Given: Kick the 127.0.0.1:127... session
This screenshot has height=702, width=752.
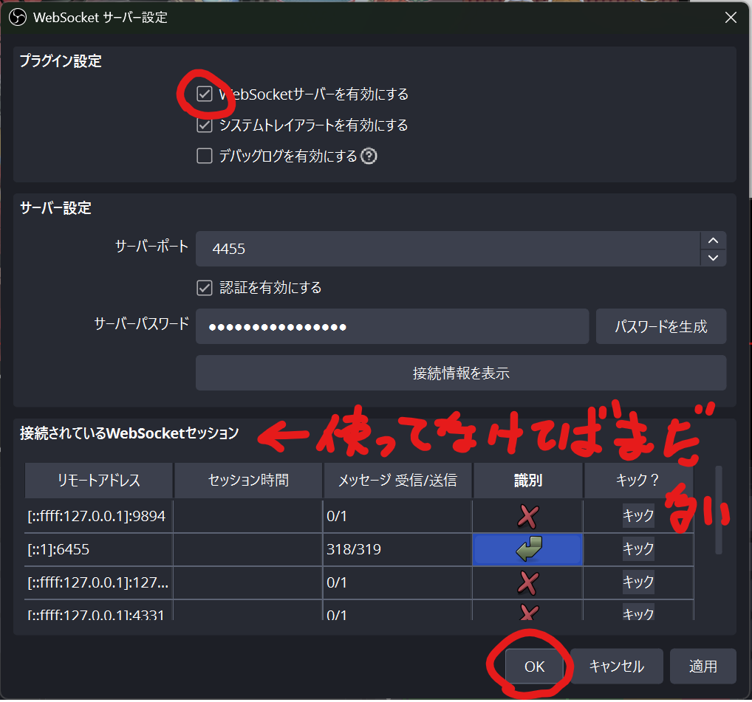Looking at the screenshot, I should (x=638, y=582).
